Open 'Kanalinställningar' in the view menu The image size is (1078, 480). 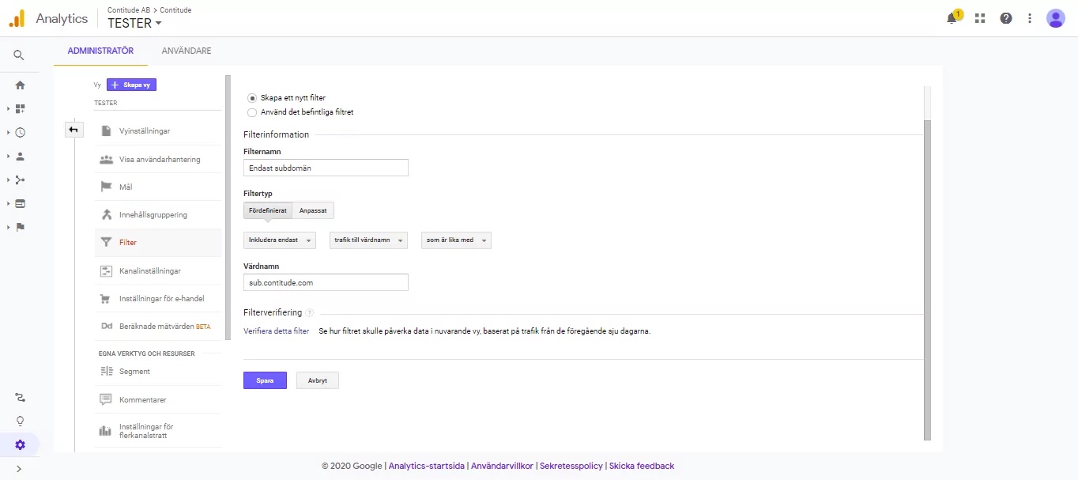tap(150, 270)
